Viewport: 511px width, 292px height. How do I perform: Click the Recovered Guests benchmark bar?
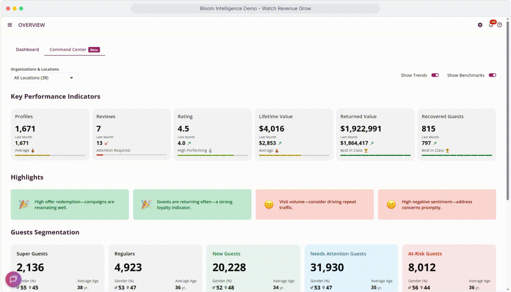[457, 155]
